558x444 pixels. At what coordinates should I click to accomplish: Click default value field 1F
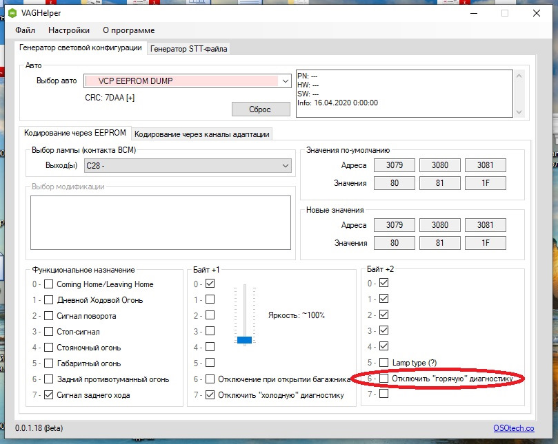(x=486, y=183)
